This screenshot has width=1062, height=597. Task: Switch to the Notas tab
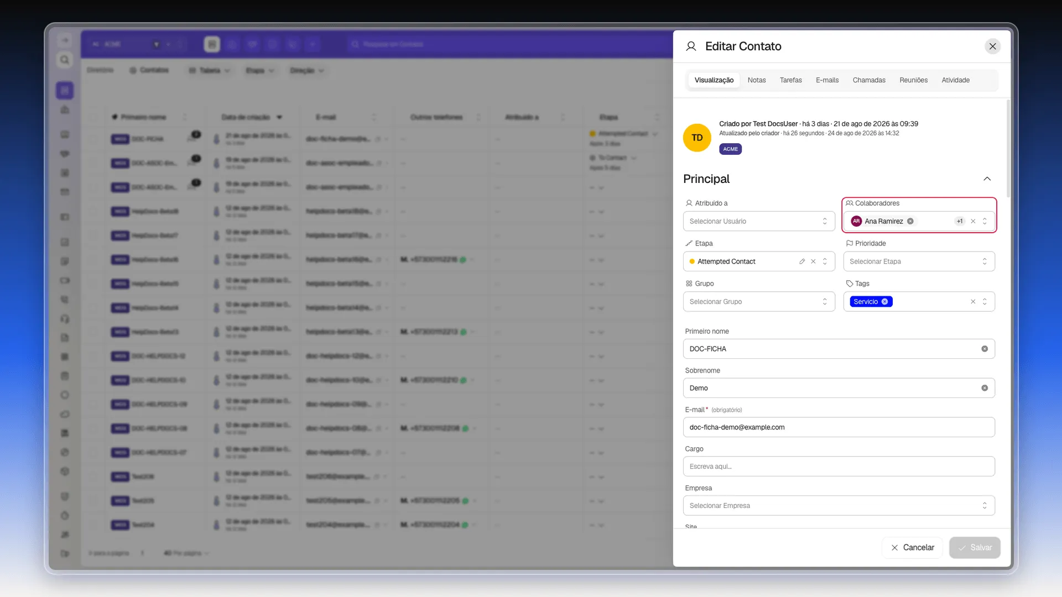(x=757, y=80)
